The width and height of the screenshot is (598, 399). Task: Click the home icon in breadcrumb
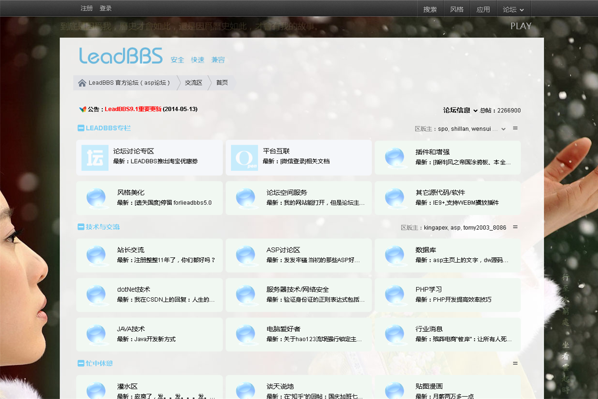82,83
